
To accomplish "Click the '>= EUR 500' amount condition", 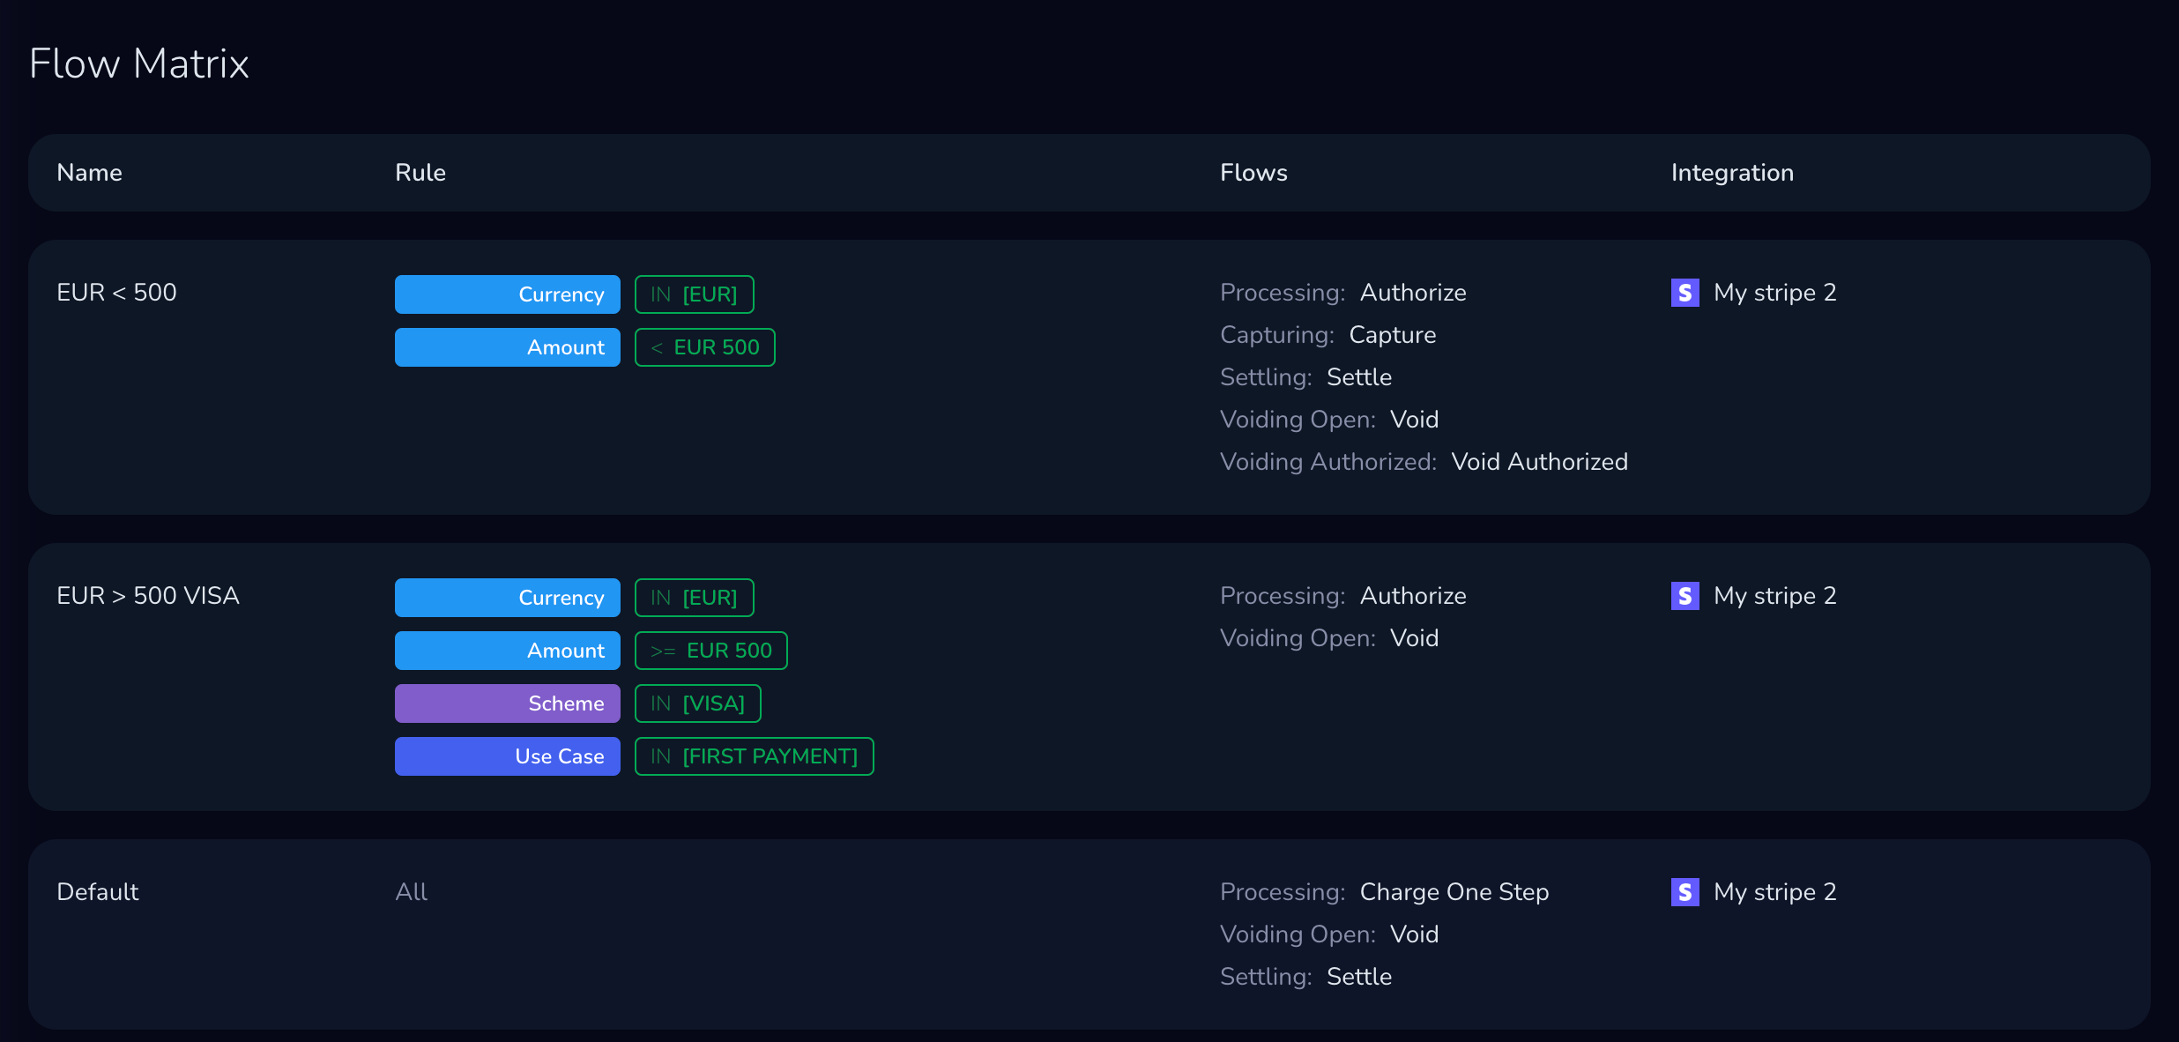I will (710, 651).
